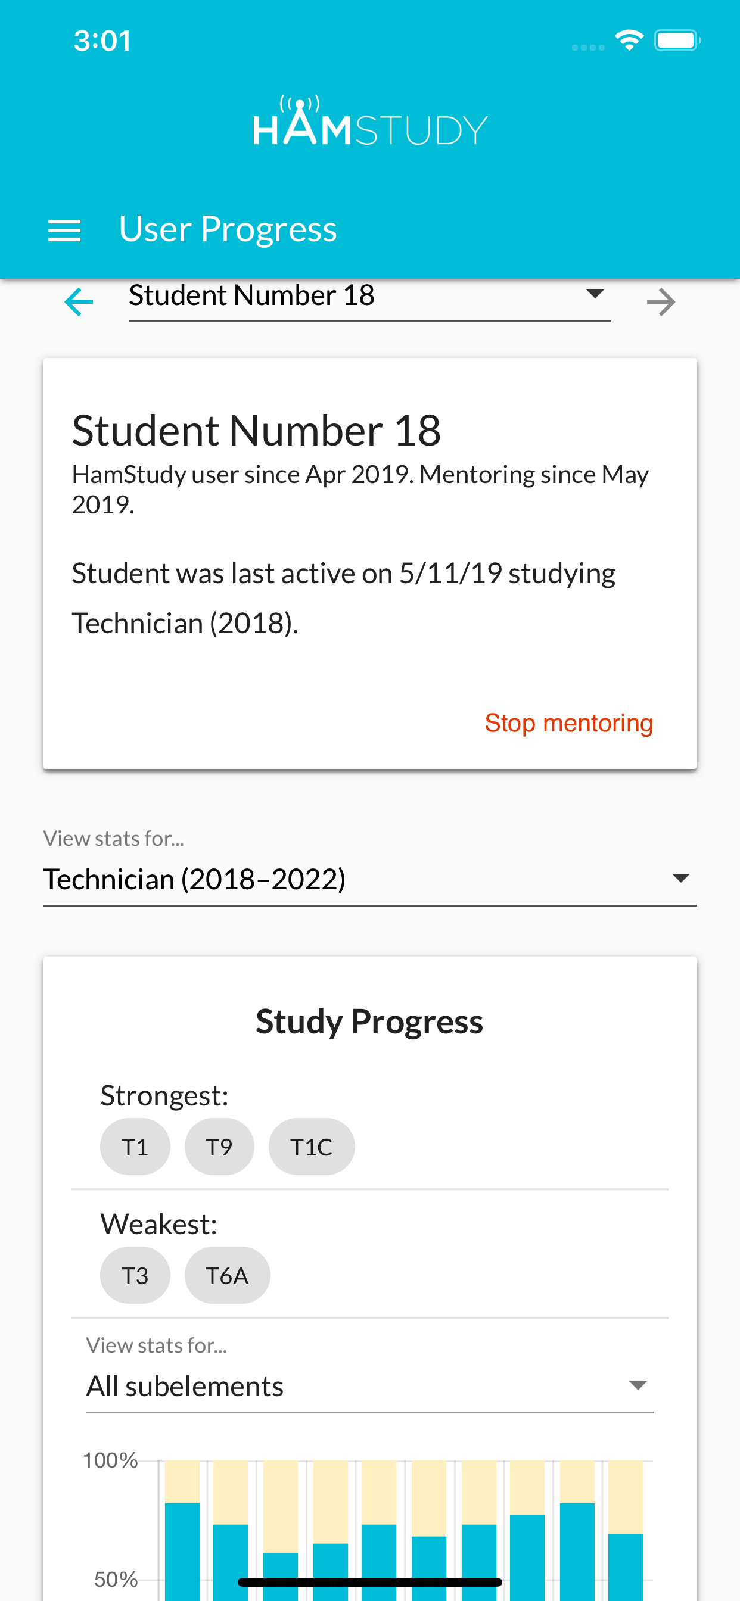Select the T1C strongest chip
Viewport: 740px width, 1601px height.
312,1147
